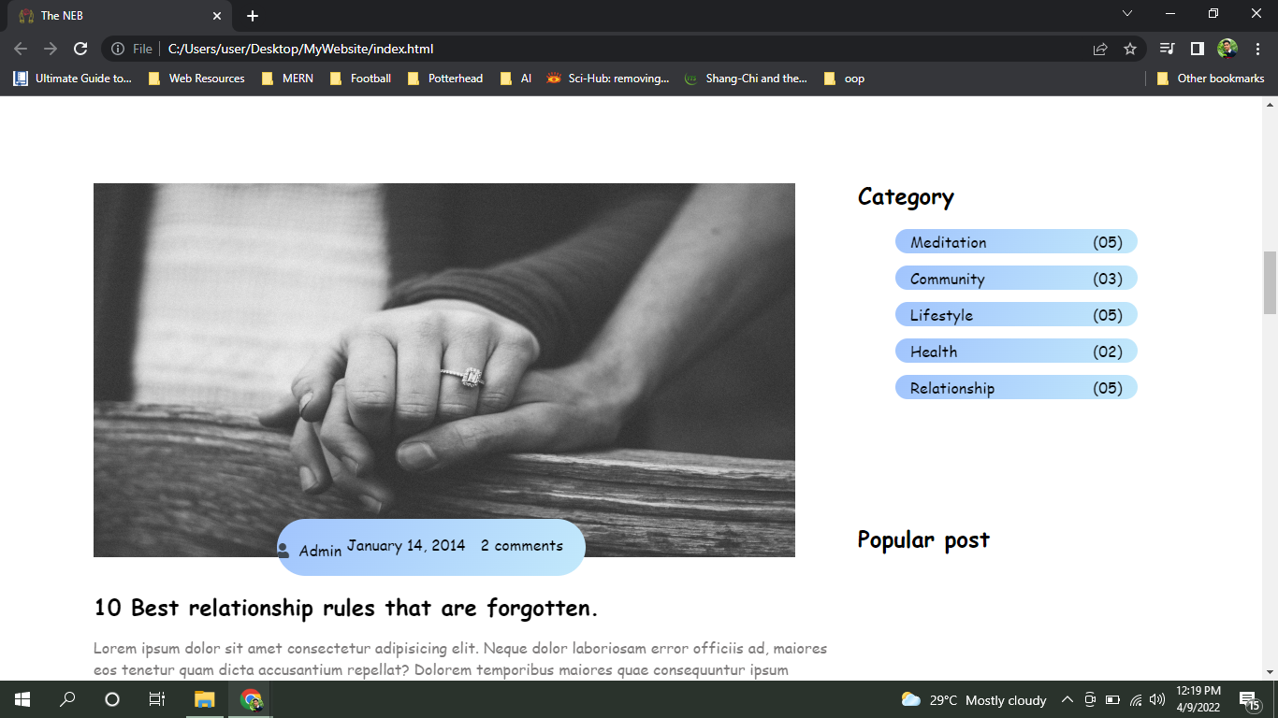Select the Relationship category
Image resolution: width=1278 pixels, height=718 pixels.
pos(951,386)
